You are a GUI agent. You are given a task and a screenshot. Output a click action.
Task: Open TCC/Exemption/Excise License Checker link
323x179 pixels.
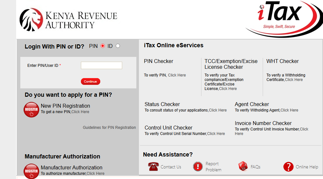[228, 89]
